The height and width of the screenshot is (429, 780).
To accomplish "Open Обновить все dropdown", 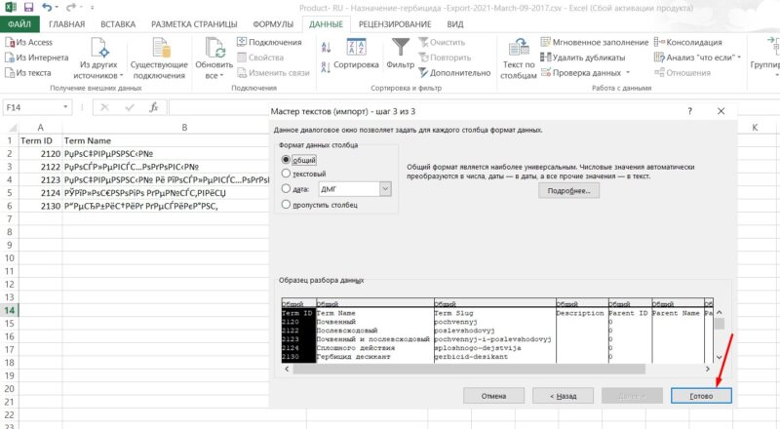I will (214, 58).
